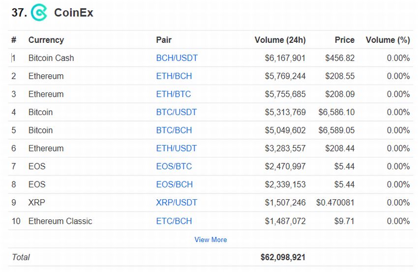Click the EOS cell in row 7
Screen dimensions: 418x272
click(37, 166)
